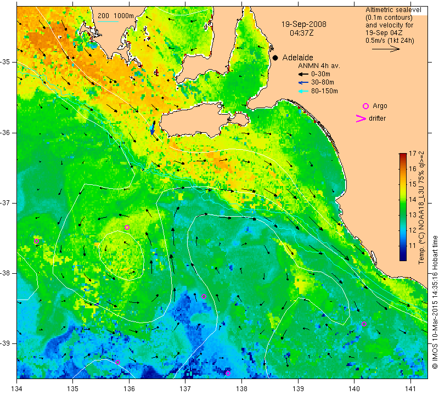Click the 140 longitude axis label
Image resolution: width=439 pixels, height=395 pixels.
[354, 389]
